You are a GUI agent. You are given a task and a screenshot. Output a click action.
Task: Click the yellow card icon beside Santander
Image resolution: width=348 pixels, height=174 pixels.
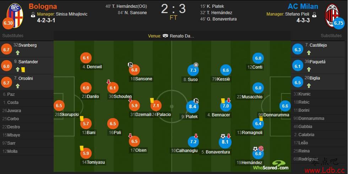23,70
